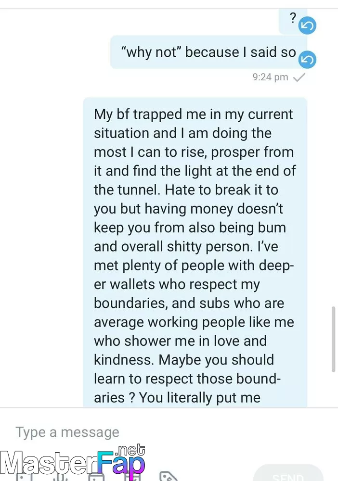This screenshot has width=338, height=481.
Task: Click the ".net" badge on the watermark
Action: [x=130, y=450]
